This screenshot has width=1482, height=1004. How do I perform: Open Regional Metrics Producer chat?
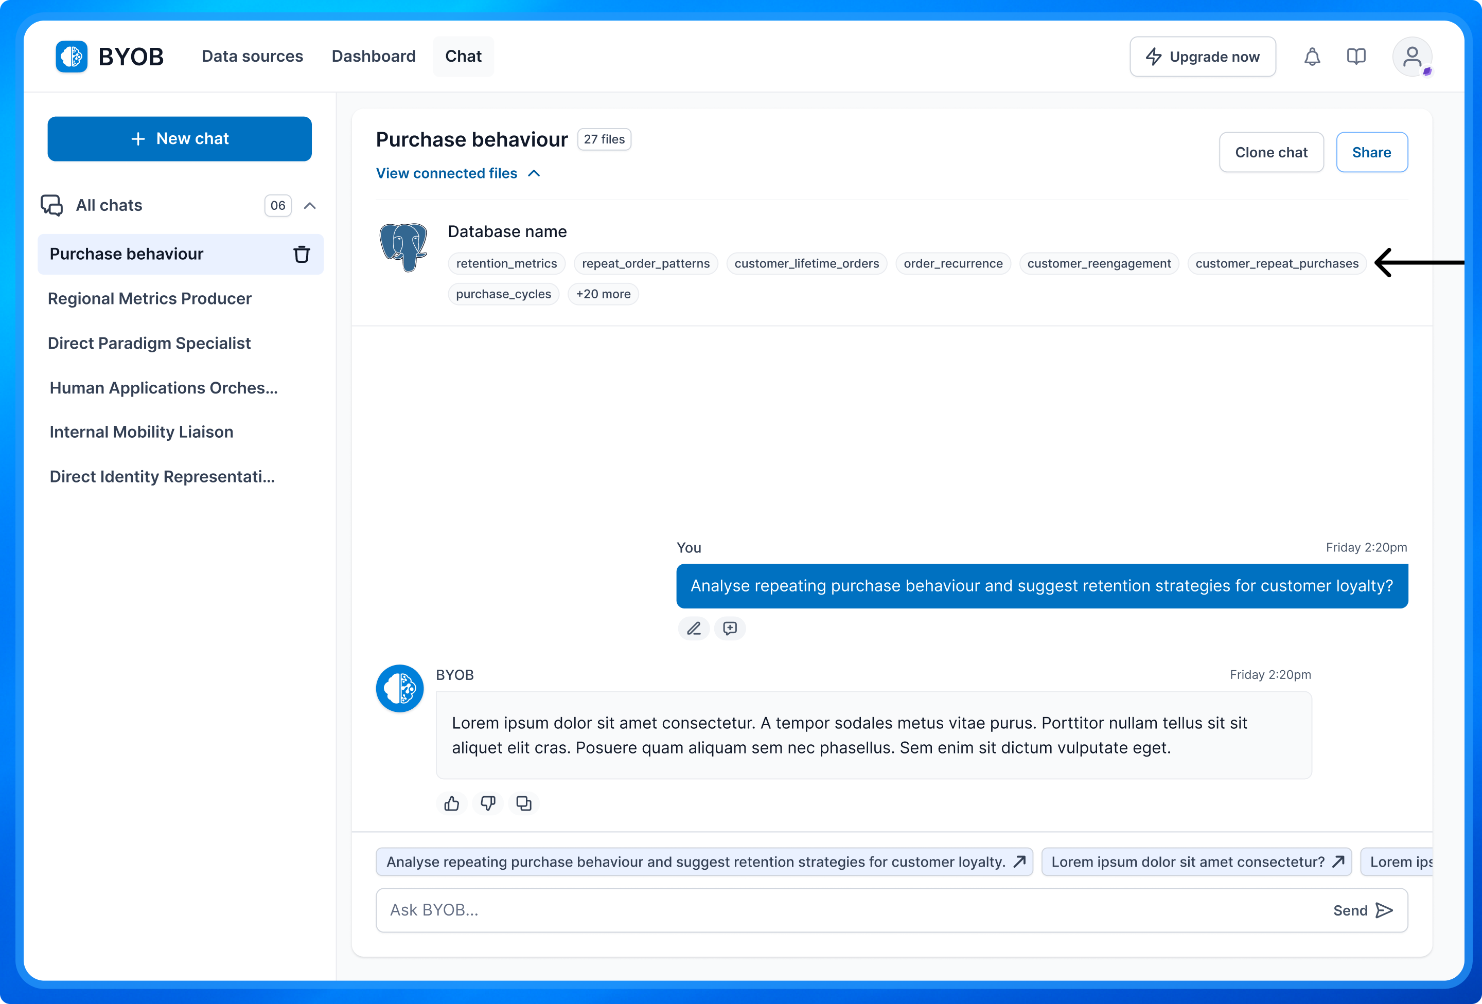pyautogui.click(x=149, y=298)
